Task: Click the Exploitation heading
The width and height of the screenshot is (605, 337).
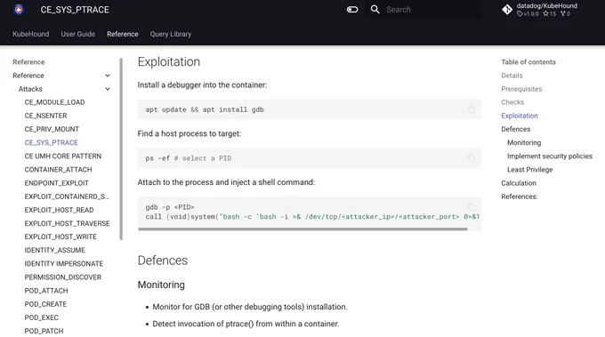Action: pos(169,61)
